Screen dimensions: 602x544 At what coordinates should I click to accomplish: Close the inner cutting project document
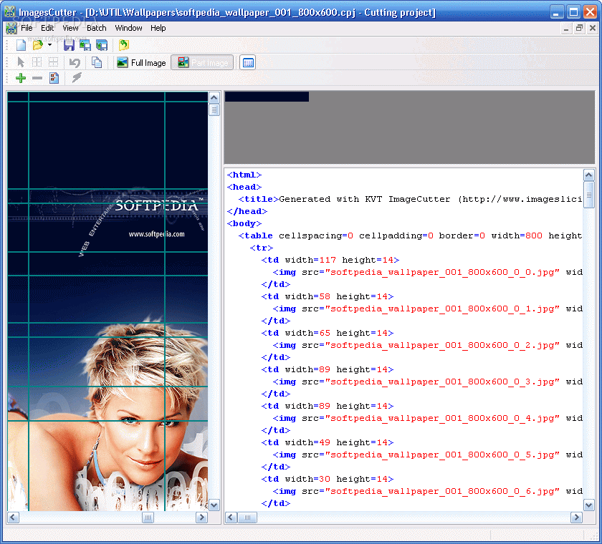(x=593, y=29)
